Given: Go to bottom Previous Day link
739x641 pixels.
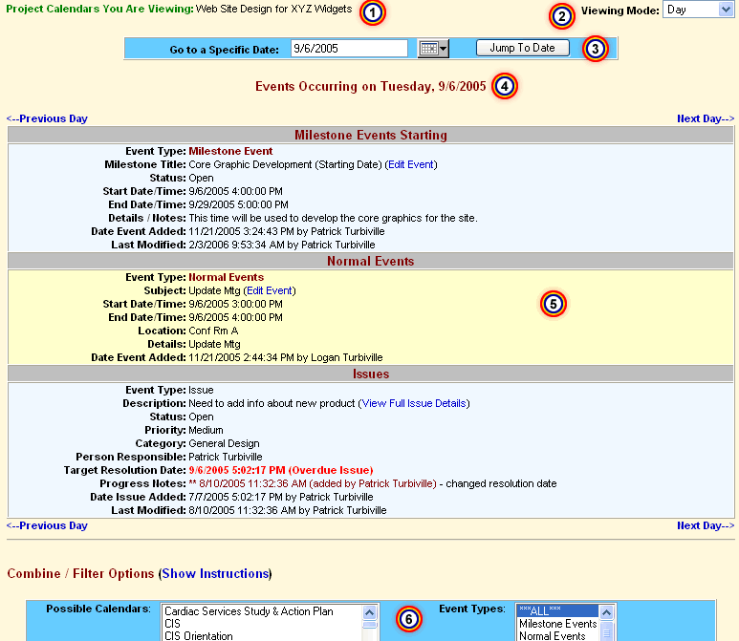Looking at the screenshot, I should tap(47, 525).
